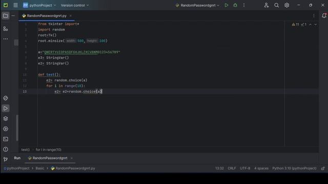
Task: Click the 13:32 cursor position indicator
Action: tap(219, 168)
